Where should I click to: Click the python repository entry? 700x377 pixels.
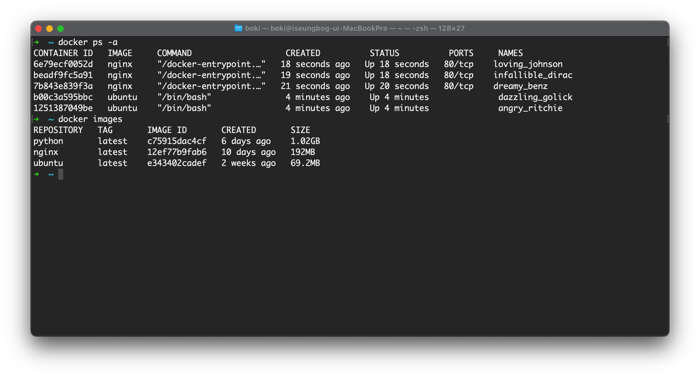[x=48, y=141]
